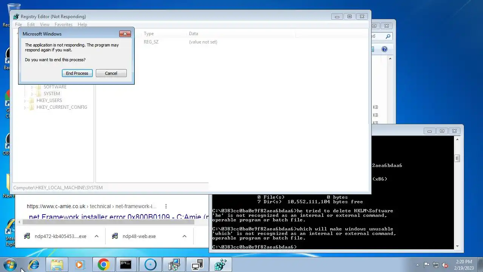Viewport: 483px width, 272px height.
Task: Open the View menu in Registry Editor
Action: pyautogui.click(x=45, y=25)
